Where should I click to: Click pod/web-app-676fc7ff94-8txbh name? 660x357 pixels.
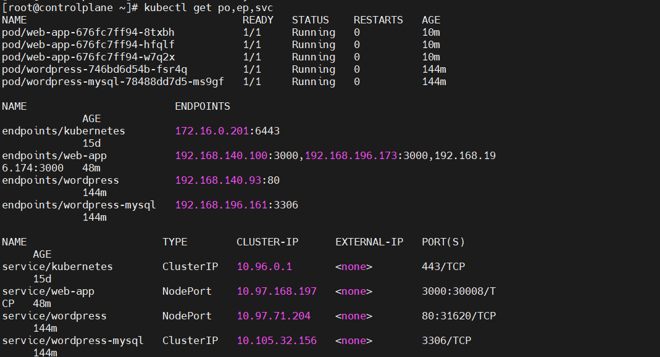[88, 33]
